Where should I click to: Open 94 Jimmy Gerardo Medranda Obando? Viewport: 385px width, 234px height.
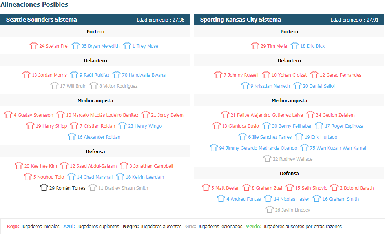click(258, 148)
